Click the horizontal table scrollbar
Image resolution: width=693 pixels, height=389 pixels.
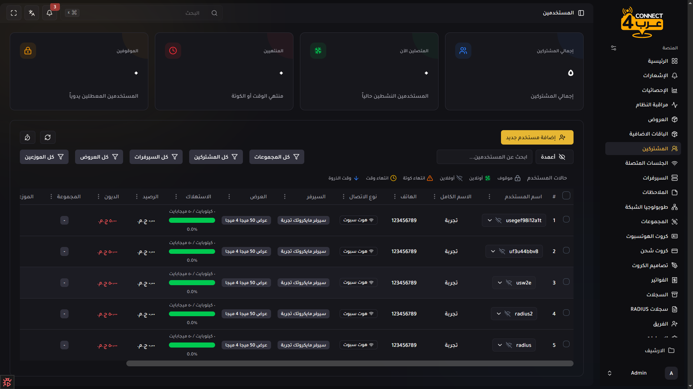click(x=350, y=363)
